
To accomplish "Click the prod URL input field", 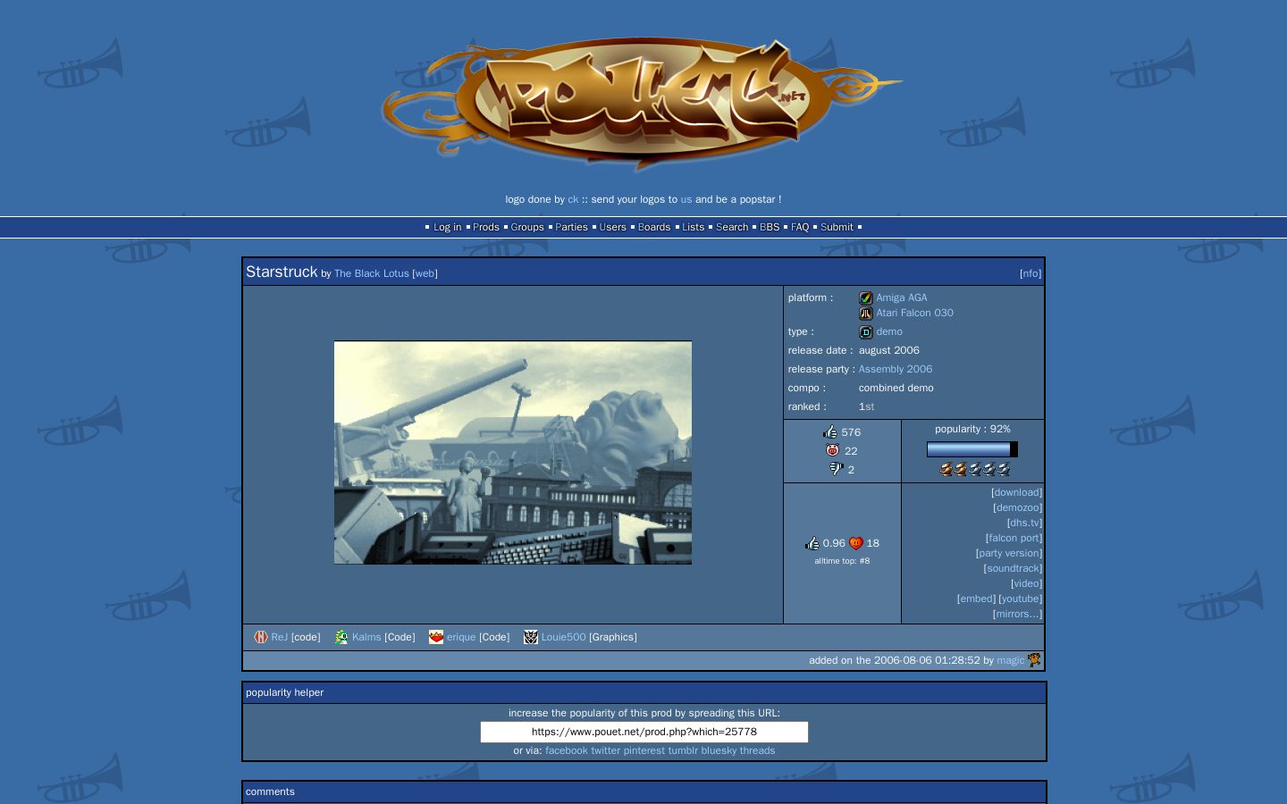I will 644,732.
